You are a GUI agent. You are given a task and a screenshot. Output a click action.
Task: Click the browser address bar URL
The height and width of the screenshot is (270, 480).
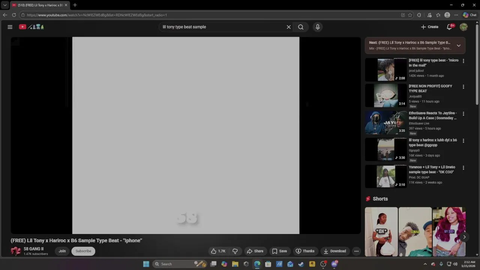tap(97, 15)
